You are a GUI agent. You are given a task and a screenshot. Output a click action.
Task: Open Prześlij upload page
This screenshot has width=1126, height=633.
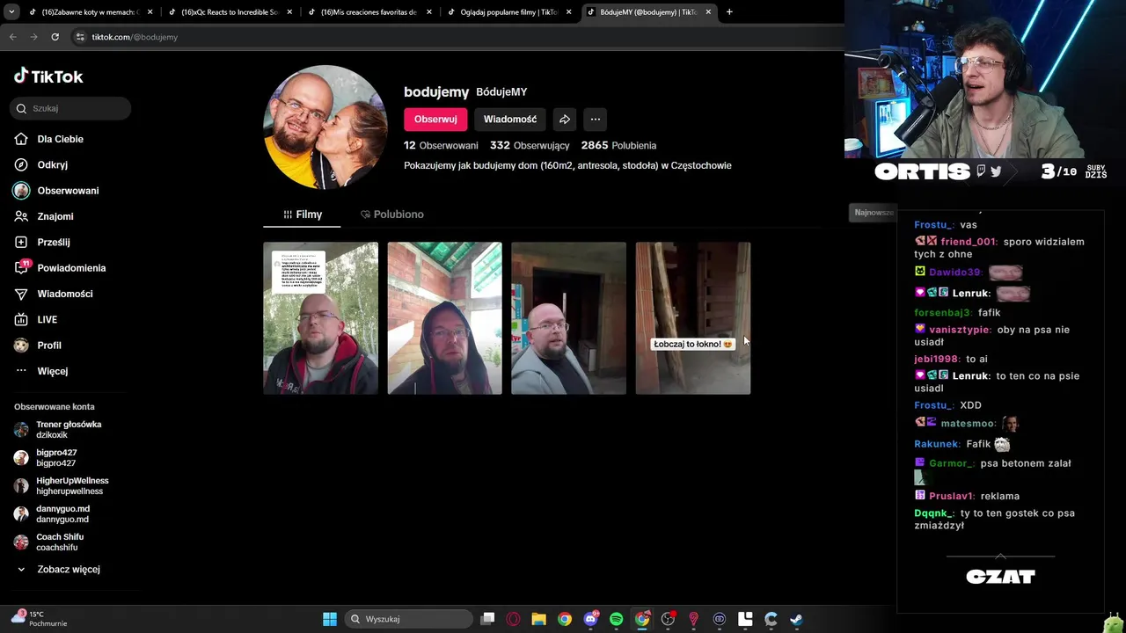pyautogui.click(x=53, y=242)
